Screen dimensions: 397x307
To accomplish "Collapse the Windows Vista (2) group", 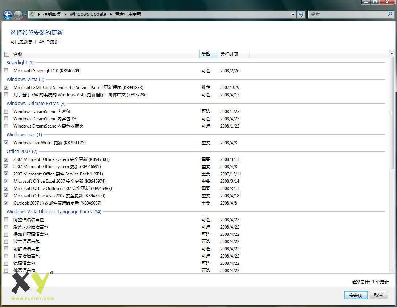I will (x=25, y=79).
